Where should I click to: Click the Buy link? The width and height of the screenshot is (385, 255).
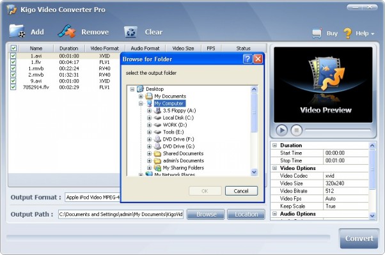pyautogui.click(x=332, y=33)
